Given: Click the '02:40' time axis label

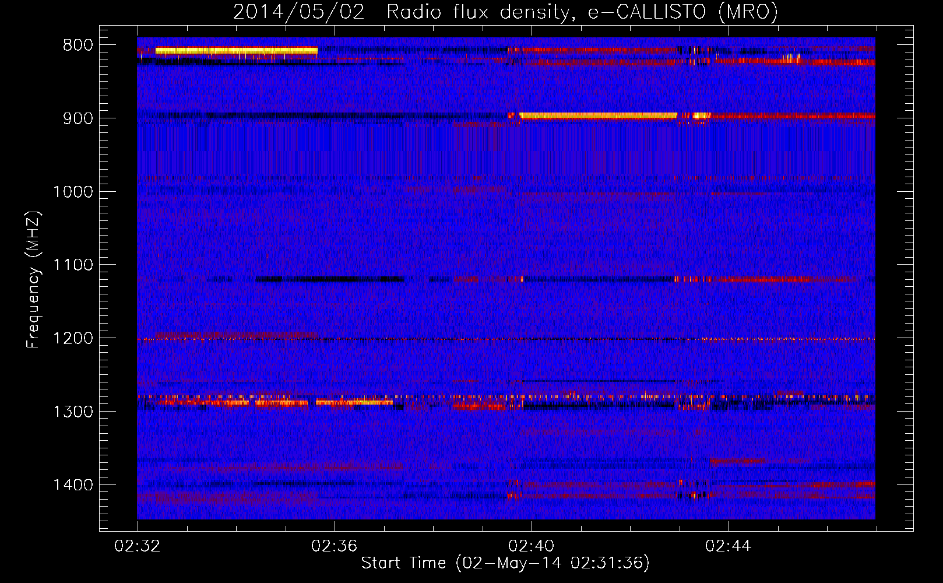Looking at the screenshot, I should pyautogui.click(x=531, y=546).
